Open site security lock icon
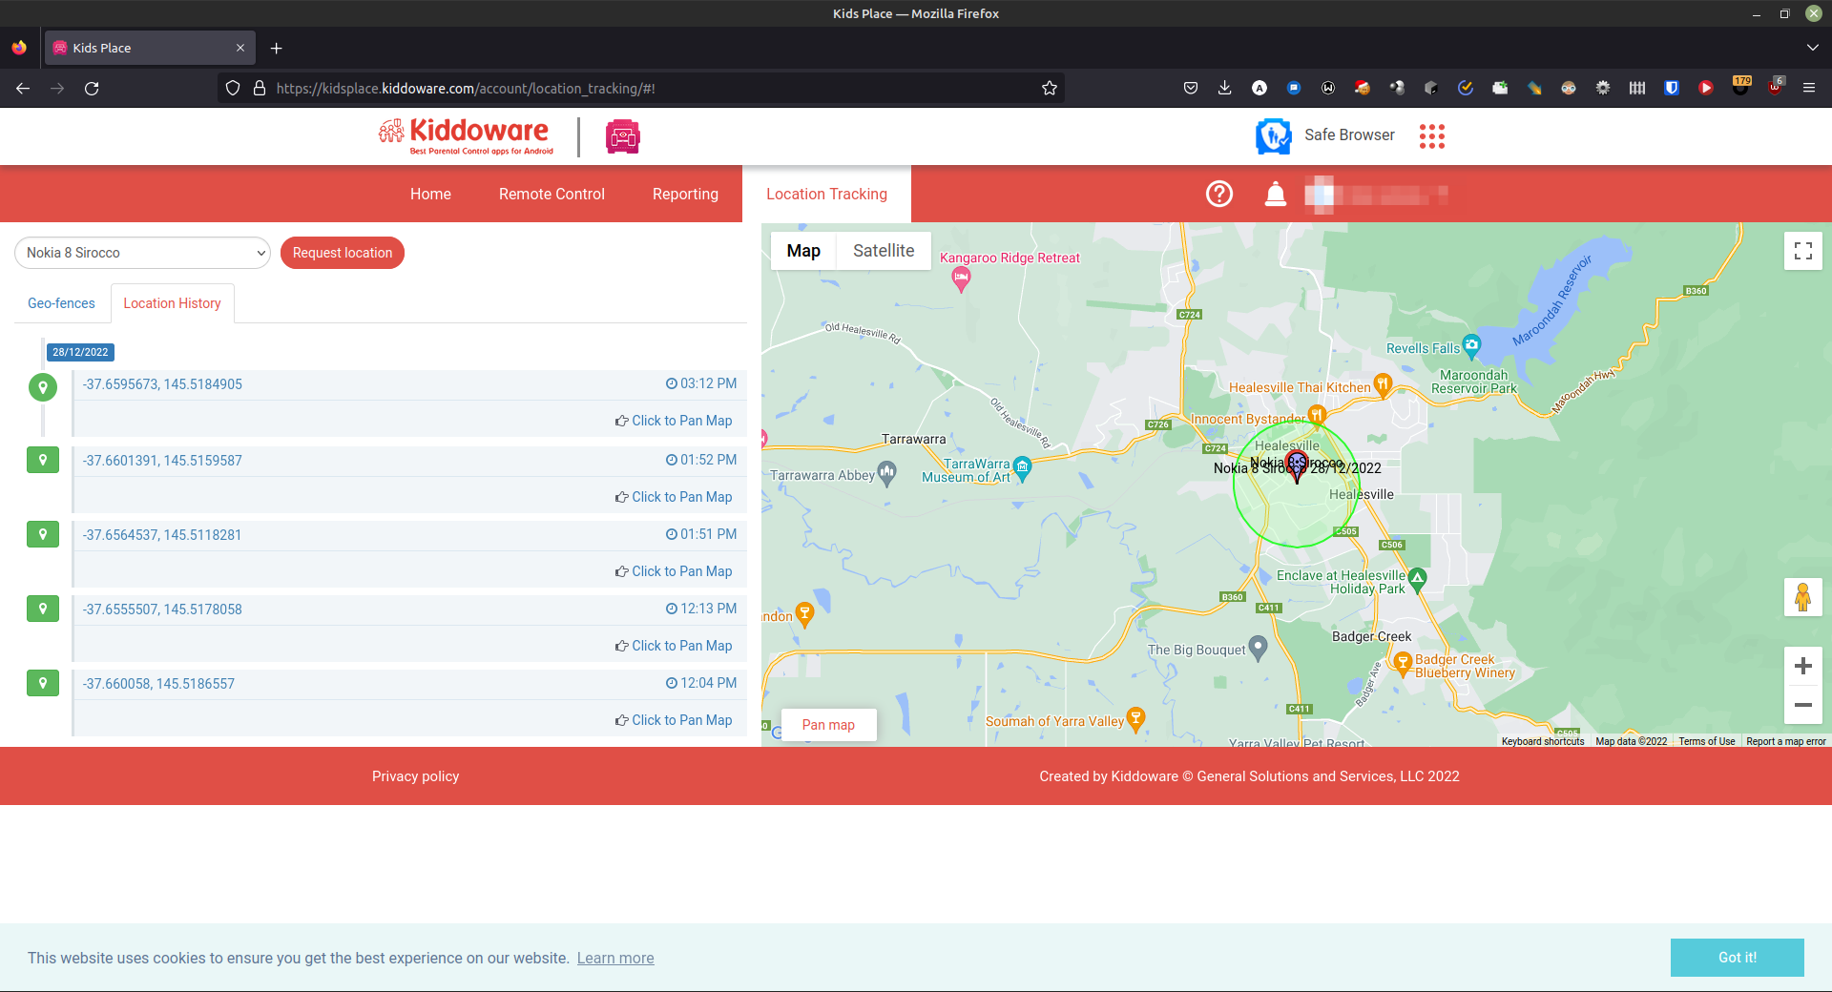Image resolution: width=1832 pixels, height=992 pixels. pos(259,88)
